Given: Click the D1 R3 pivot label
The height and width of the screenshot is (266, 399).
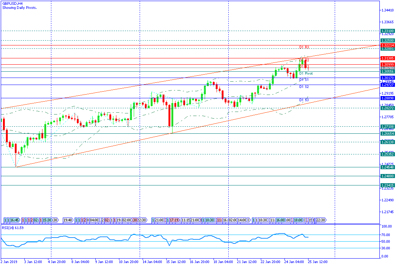Looking at the screenshot, I should [x=304, y=47].
